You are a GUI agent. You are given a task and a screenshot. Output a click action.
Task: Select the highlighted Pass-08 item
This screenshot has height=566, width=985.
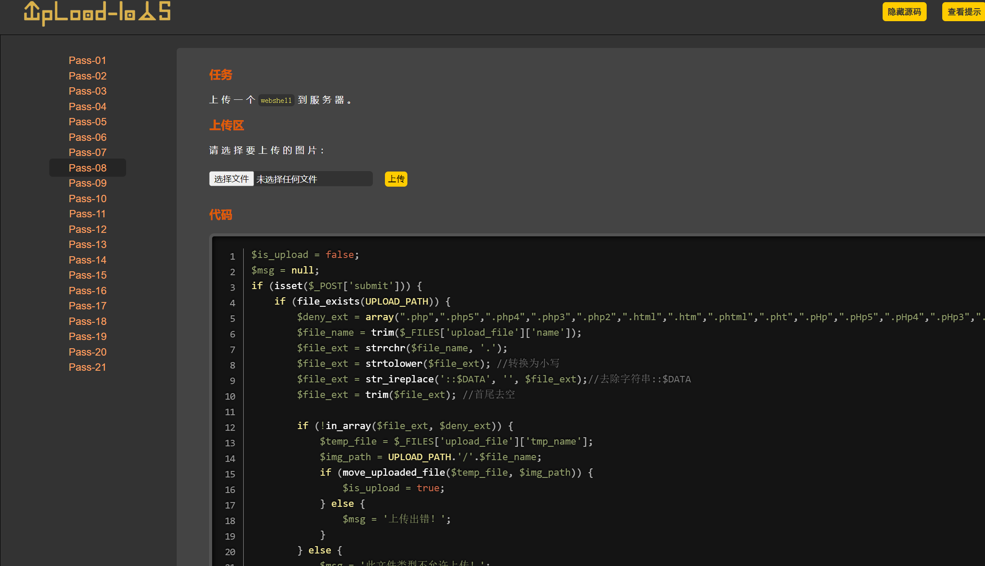(x=87, y=168)
